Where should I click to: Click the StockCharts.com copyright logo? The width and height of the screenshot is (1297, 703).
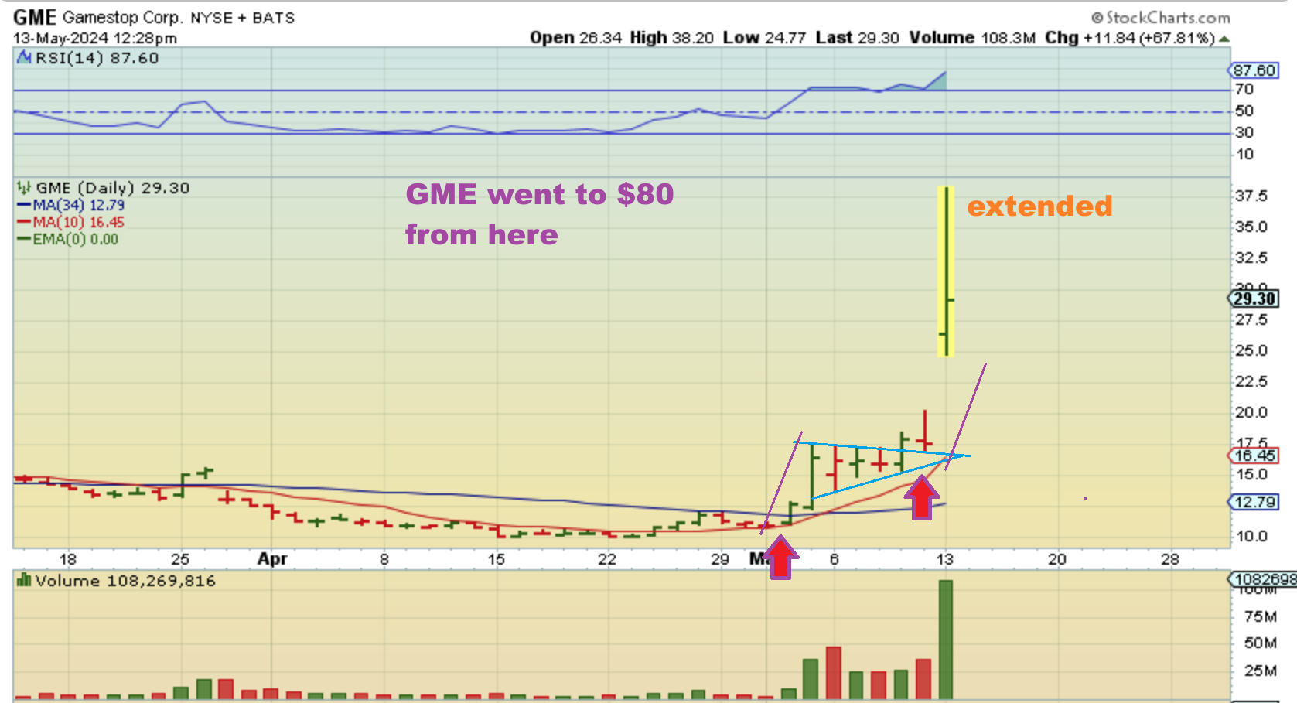(x=1160, y=17)
